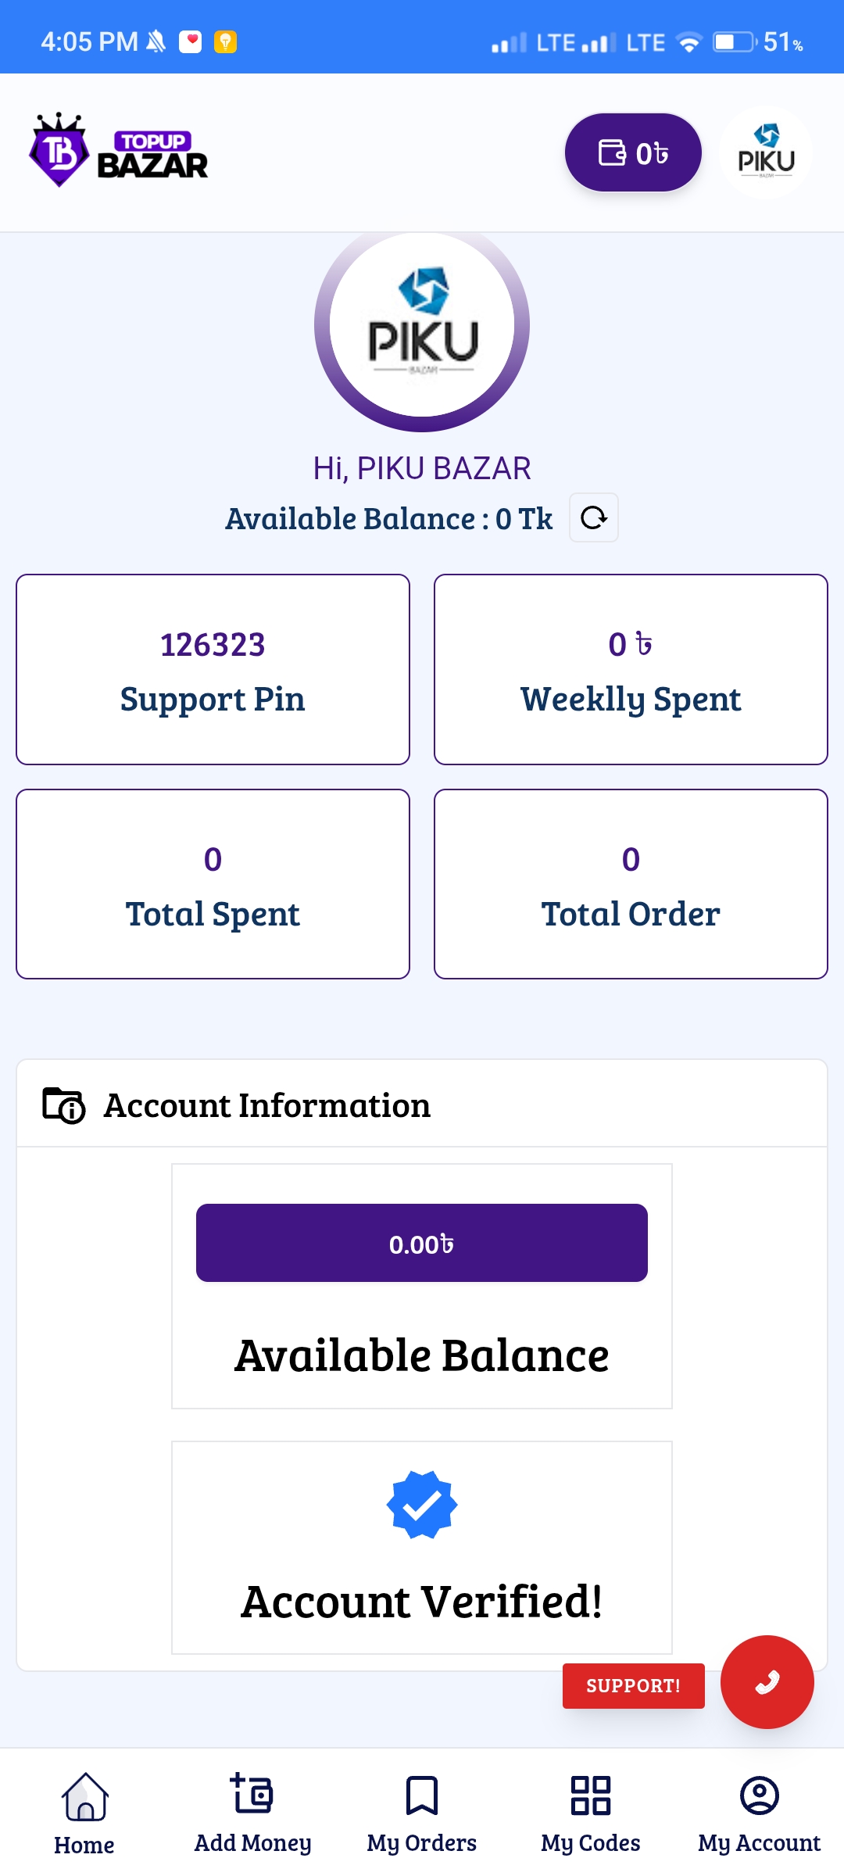Image resolution: width=844 pixels, height=1876 pixels.
Task: Go to the Home tab
Action: click(84, 1810)
